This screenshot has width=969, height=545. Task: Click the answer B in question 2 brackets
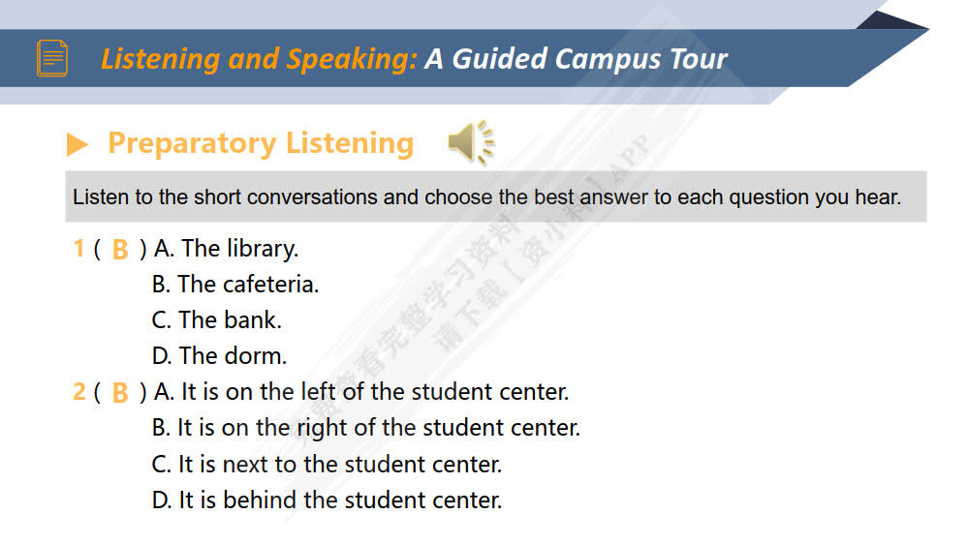pos(120,393)
